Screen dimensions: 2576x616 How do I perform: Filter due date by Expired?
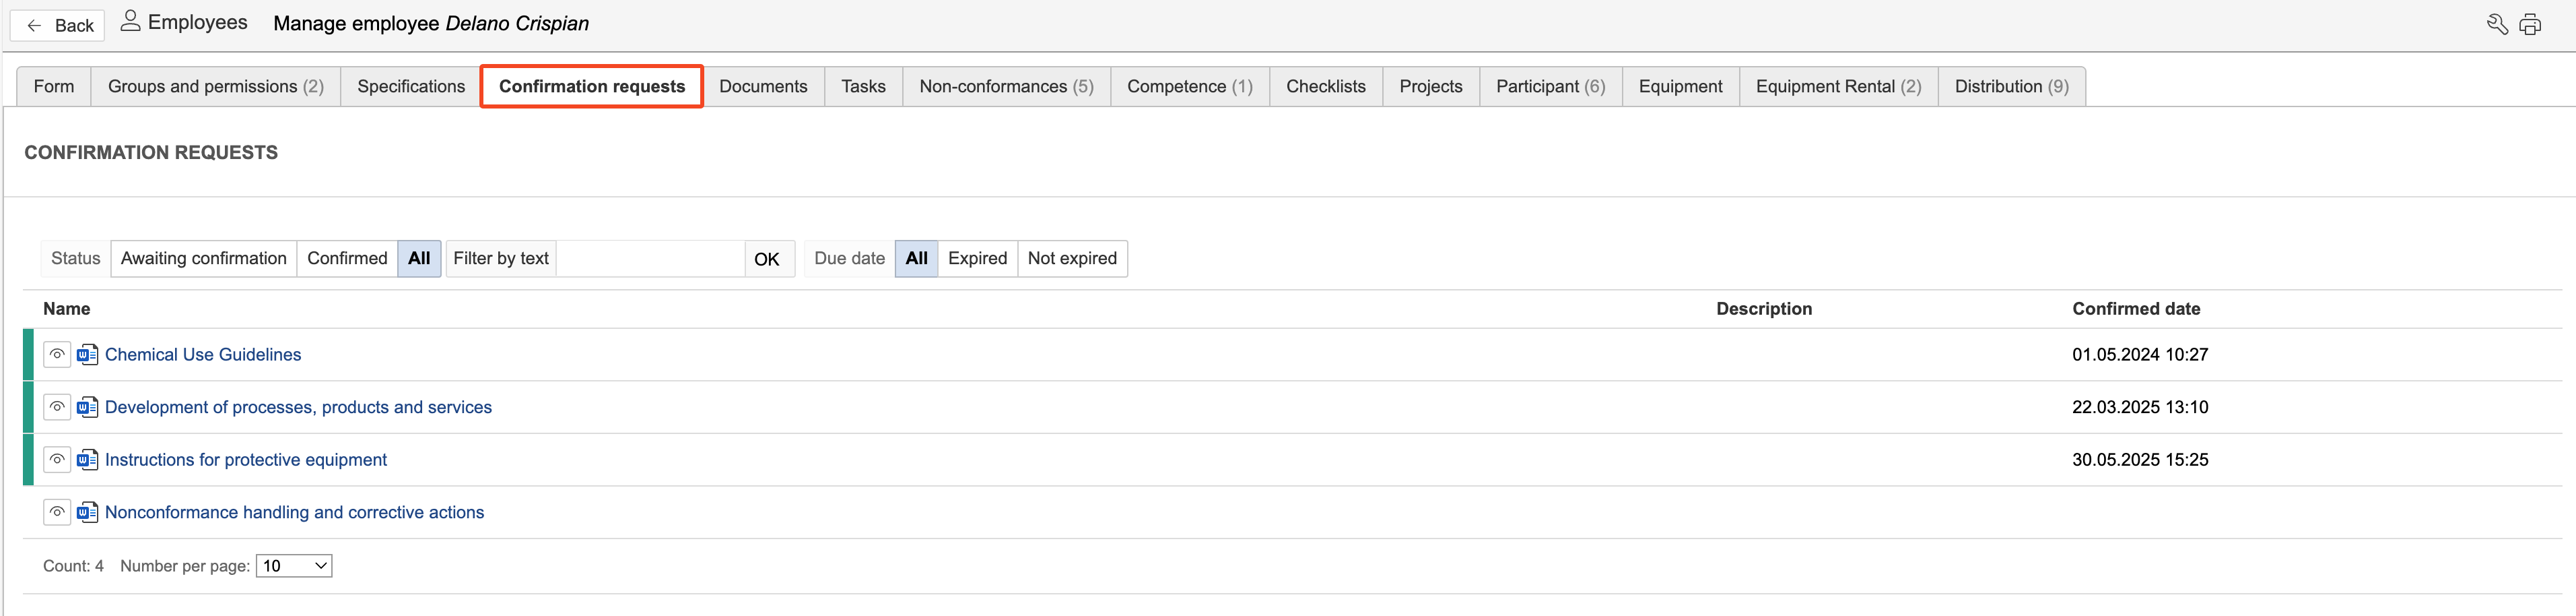(977, 258)
